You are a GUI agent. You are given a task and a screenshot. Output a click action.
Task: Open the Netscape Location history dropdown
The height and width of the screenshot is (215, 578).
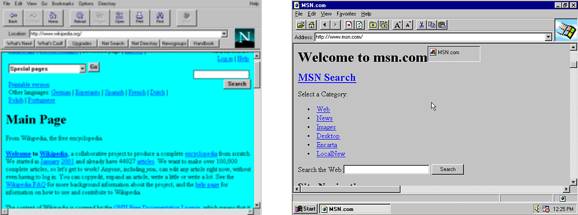tap(224, 34)
